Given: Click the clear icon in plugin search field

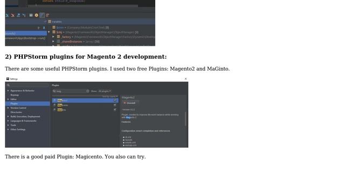Looking at the screenshot, I should [88, 91].
